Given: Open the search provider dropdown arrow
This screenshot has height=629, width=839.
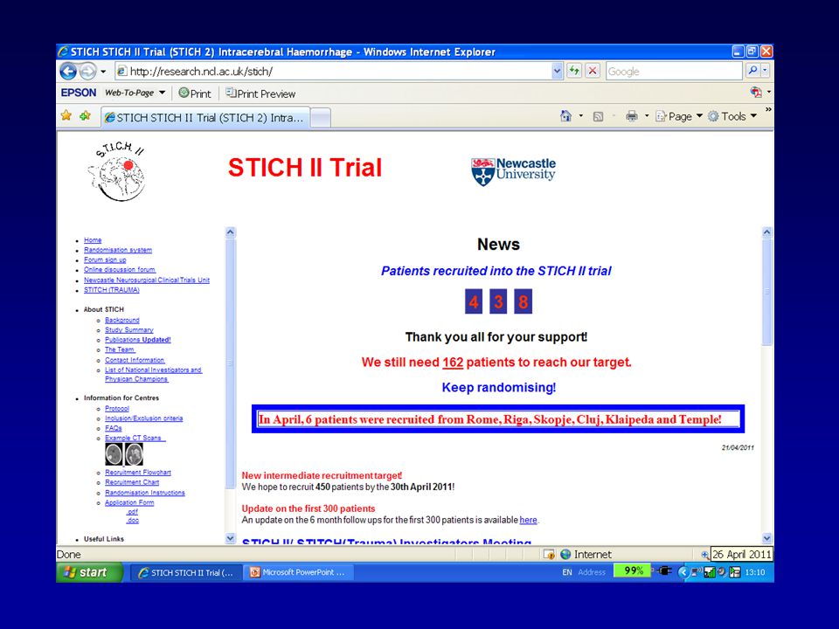Looking at the screenshot, I should tap(766, 71).
